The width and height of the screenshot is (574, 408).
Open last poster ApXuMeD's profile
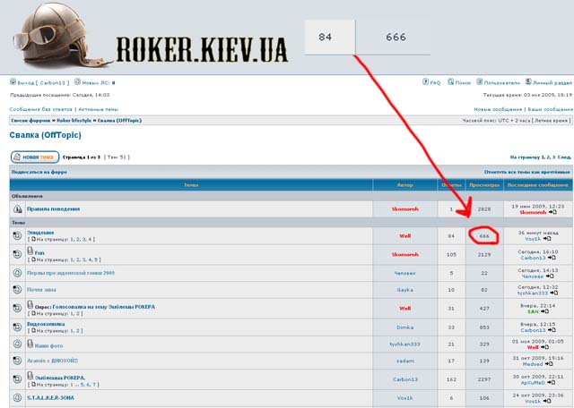click(533, 383)
